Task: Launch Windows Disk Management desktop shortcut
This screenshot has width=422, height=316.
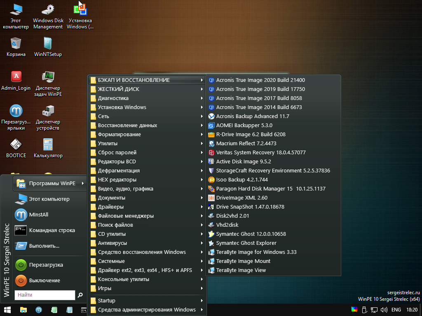Action: [48, 16]
